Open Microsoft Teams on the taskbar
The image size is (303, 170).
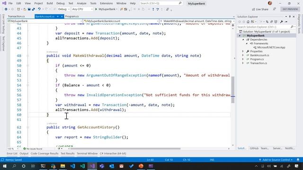pyautogui.click(x=102, y=166)
